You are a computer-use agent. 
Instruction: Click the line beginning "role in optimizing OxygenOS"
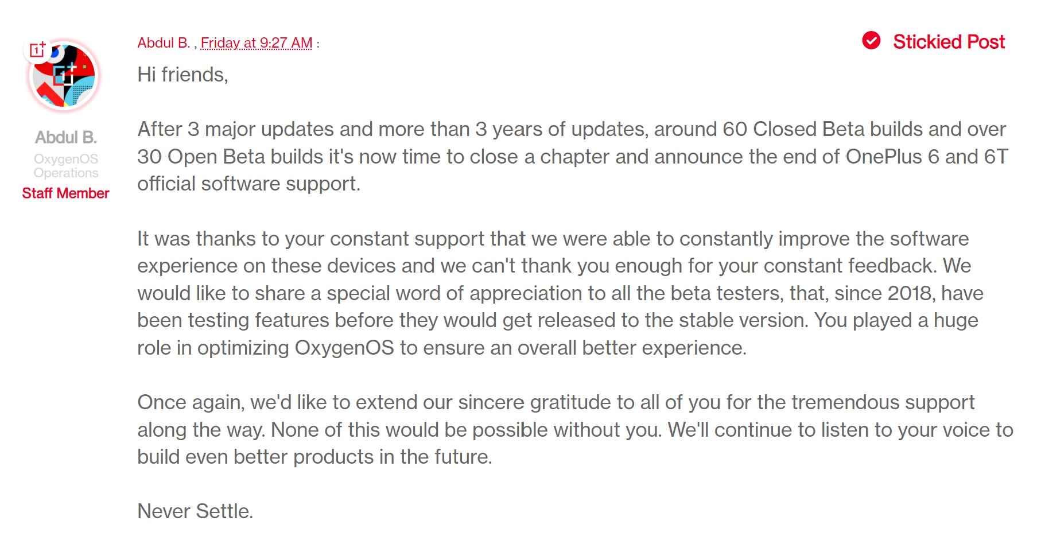[x=442, y=348]
